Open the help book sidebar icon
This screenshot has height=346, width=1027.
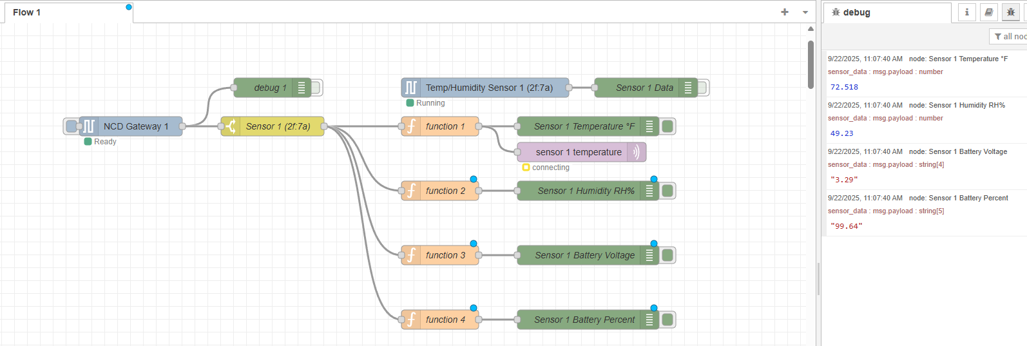[x=988, y=12]
